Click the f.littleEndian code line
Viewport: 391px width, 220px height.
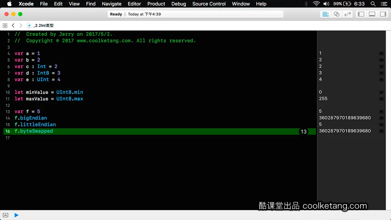[35, 124]
